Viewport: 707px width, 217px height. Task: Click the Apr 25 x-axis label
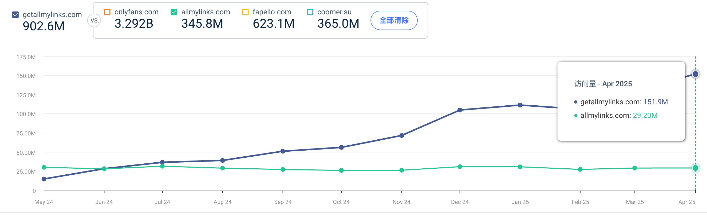coord(687,202)
